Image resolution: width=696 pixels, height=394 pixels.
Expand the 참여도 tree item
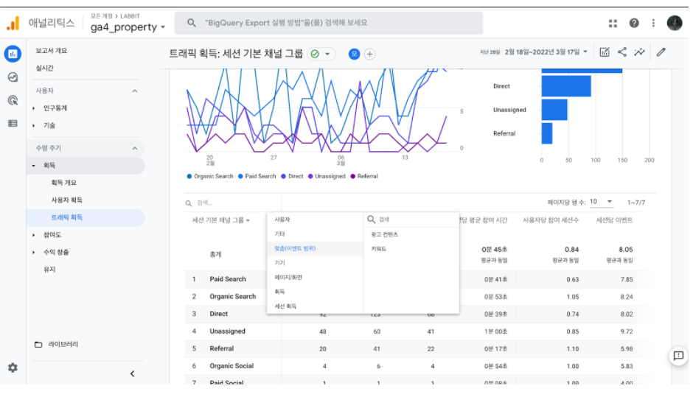(x=34, y=235)
